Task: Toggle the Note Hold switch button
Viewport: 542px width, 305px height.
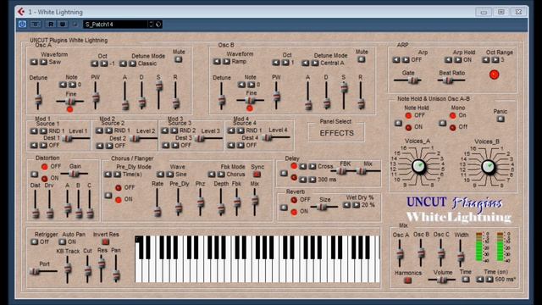Action: click(398, 123)
